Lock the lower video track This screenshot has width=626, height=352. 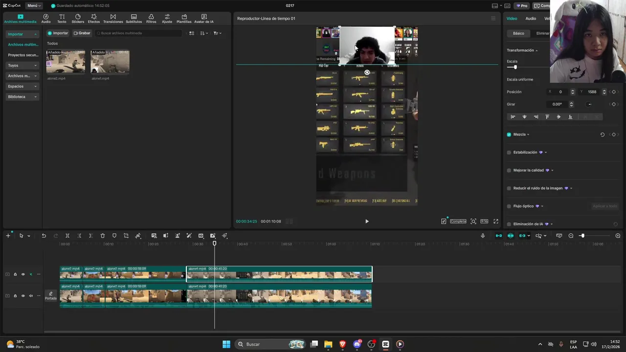coord(15,296)
